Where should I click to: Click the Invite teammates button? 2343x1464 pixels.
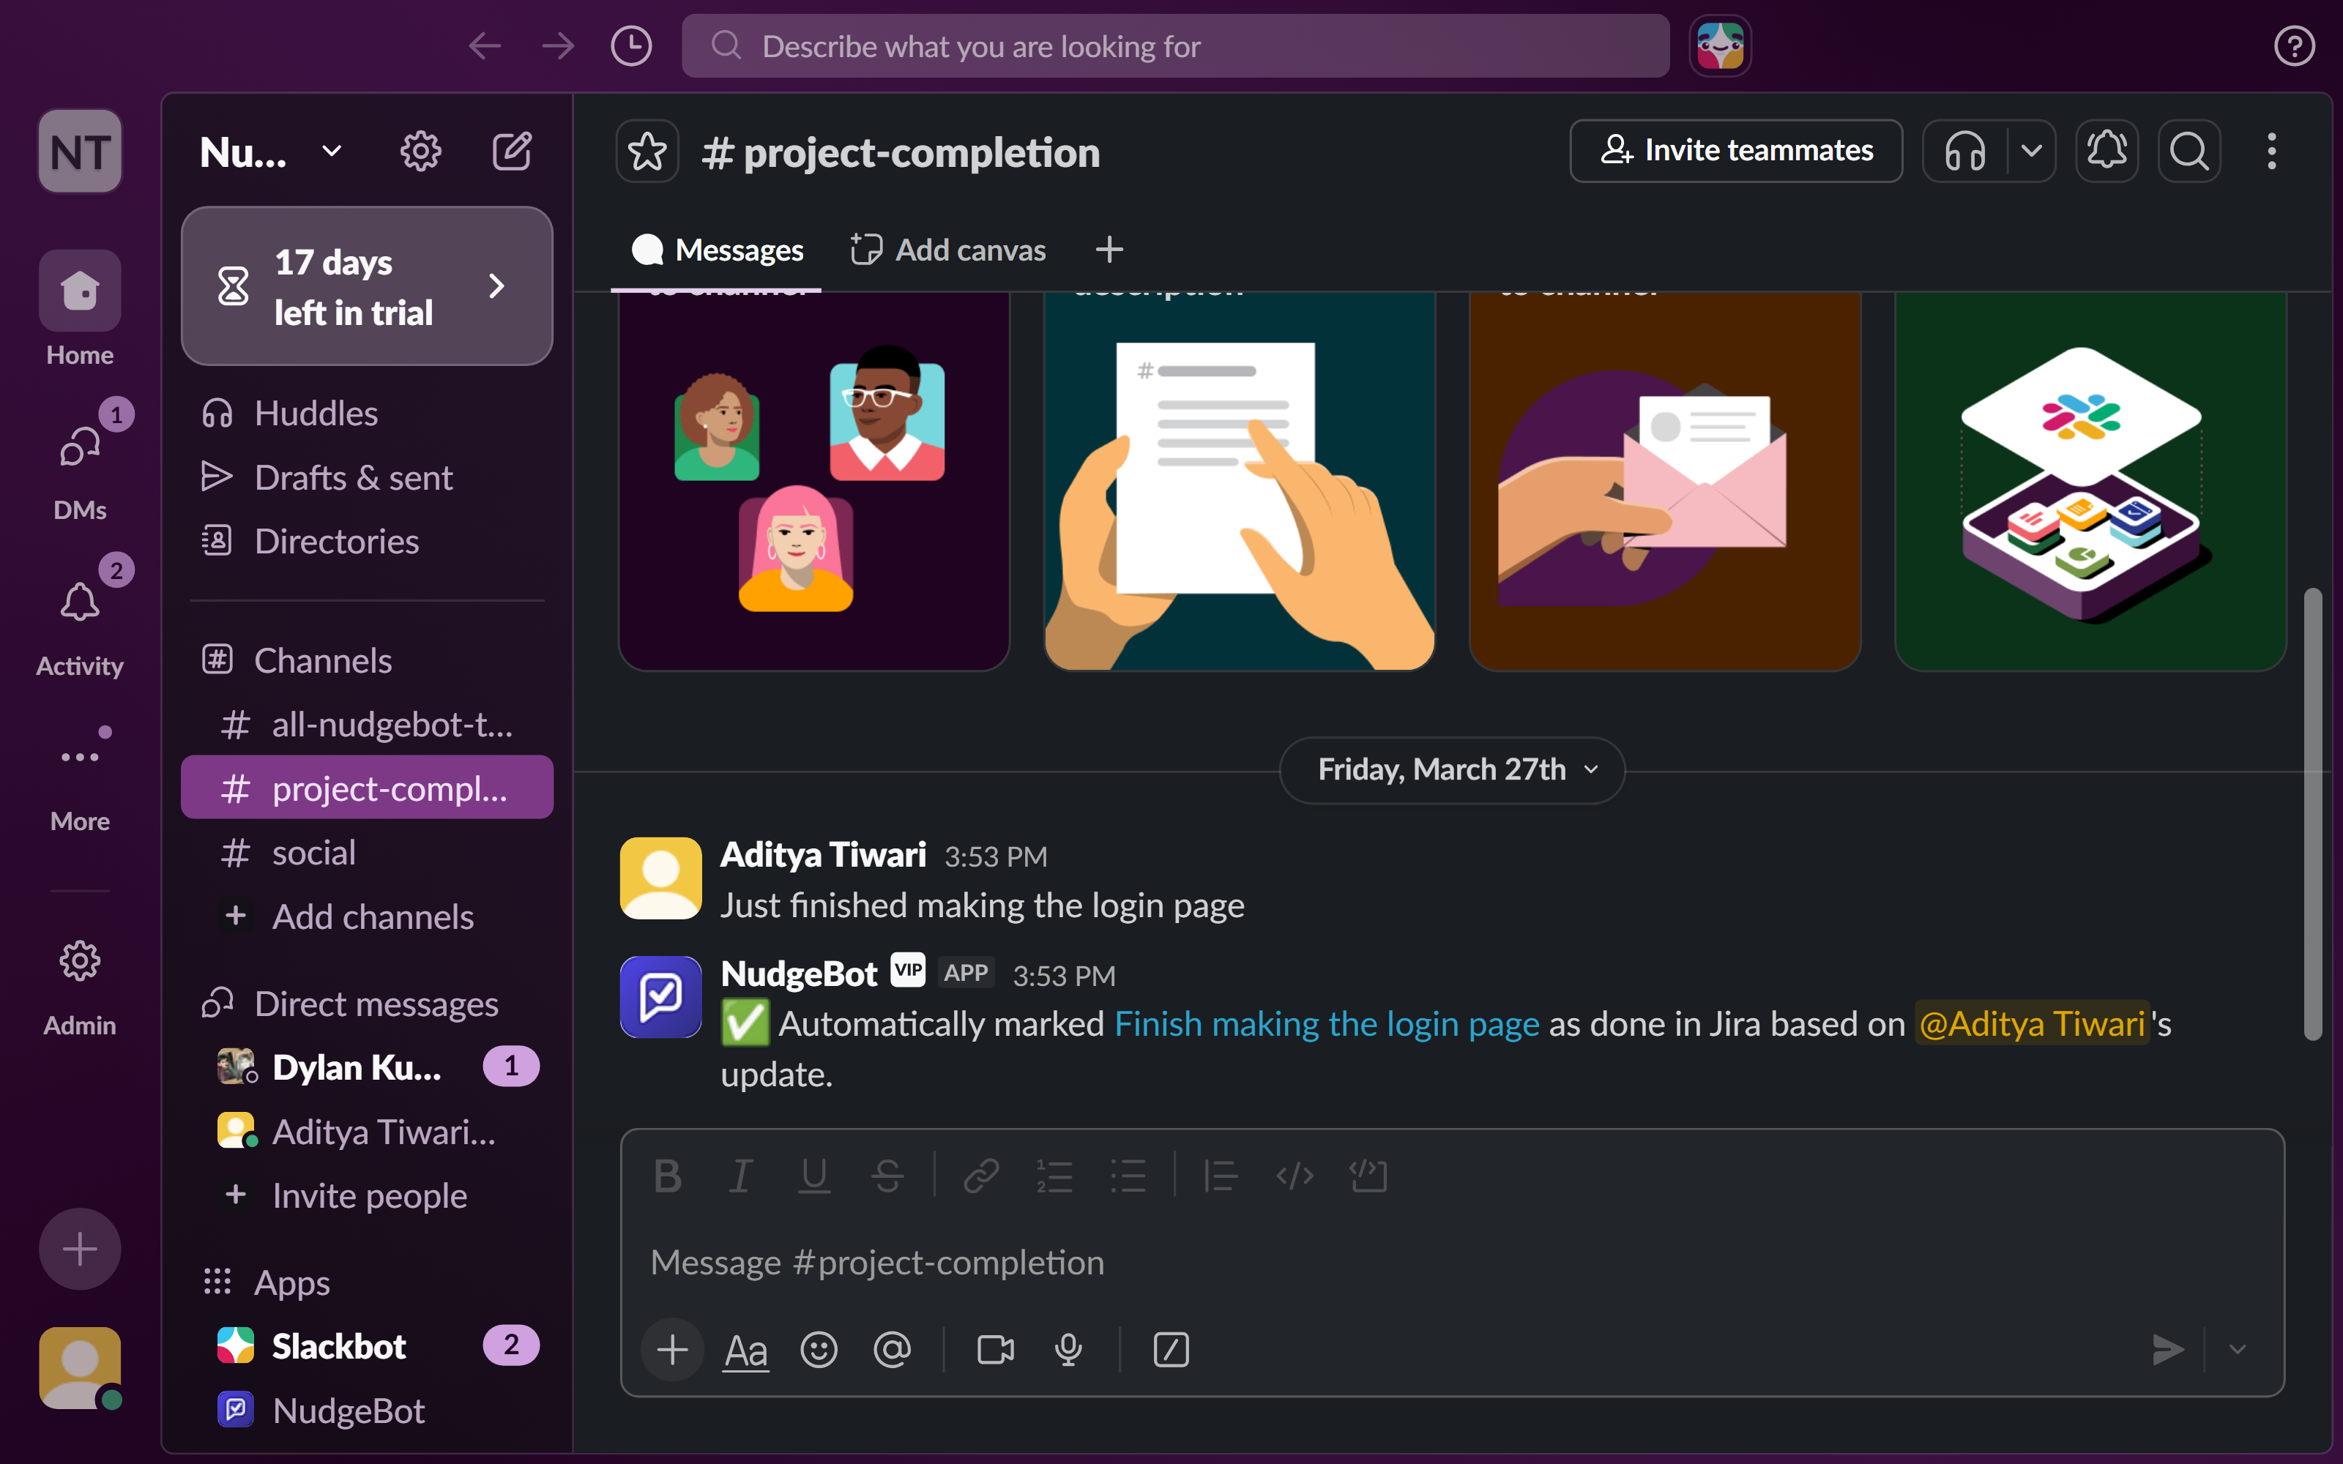(1736, 151)
